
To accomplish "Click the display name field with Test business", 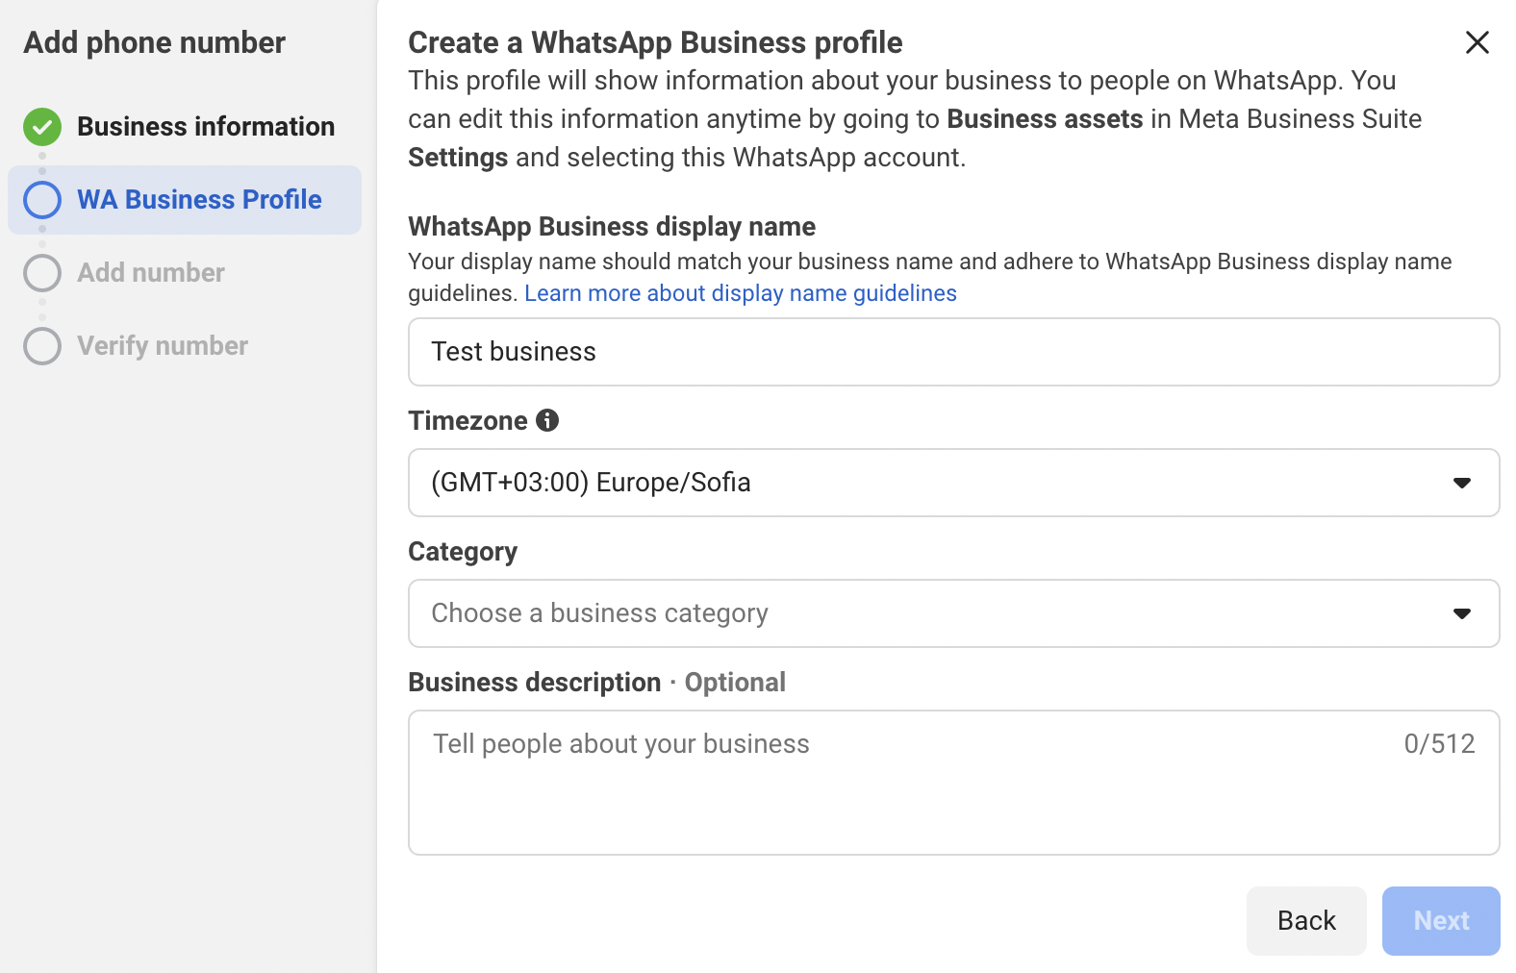I will [x=953, y=352].
